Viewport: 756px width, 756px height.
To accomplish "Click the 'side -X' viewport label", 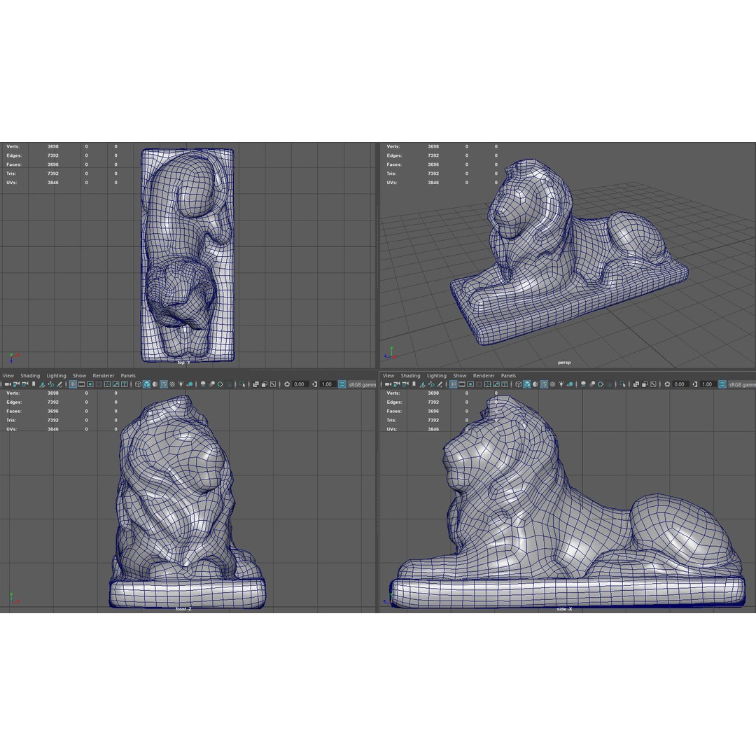I will pos(564,609).
